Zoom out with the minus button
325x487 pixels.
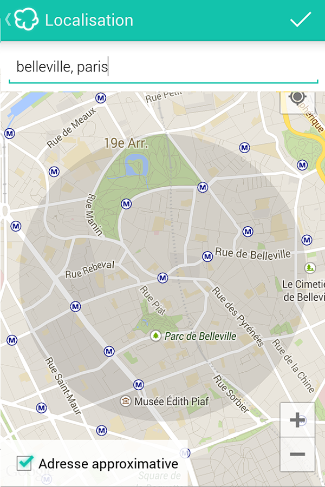(297, 455)
